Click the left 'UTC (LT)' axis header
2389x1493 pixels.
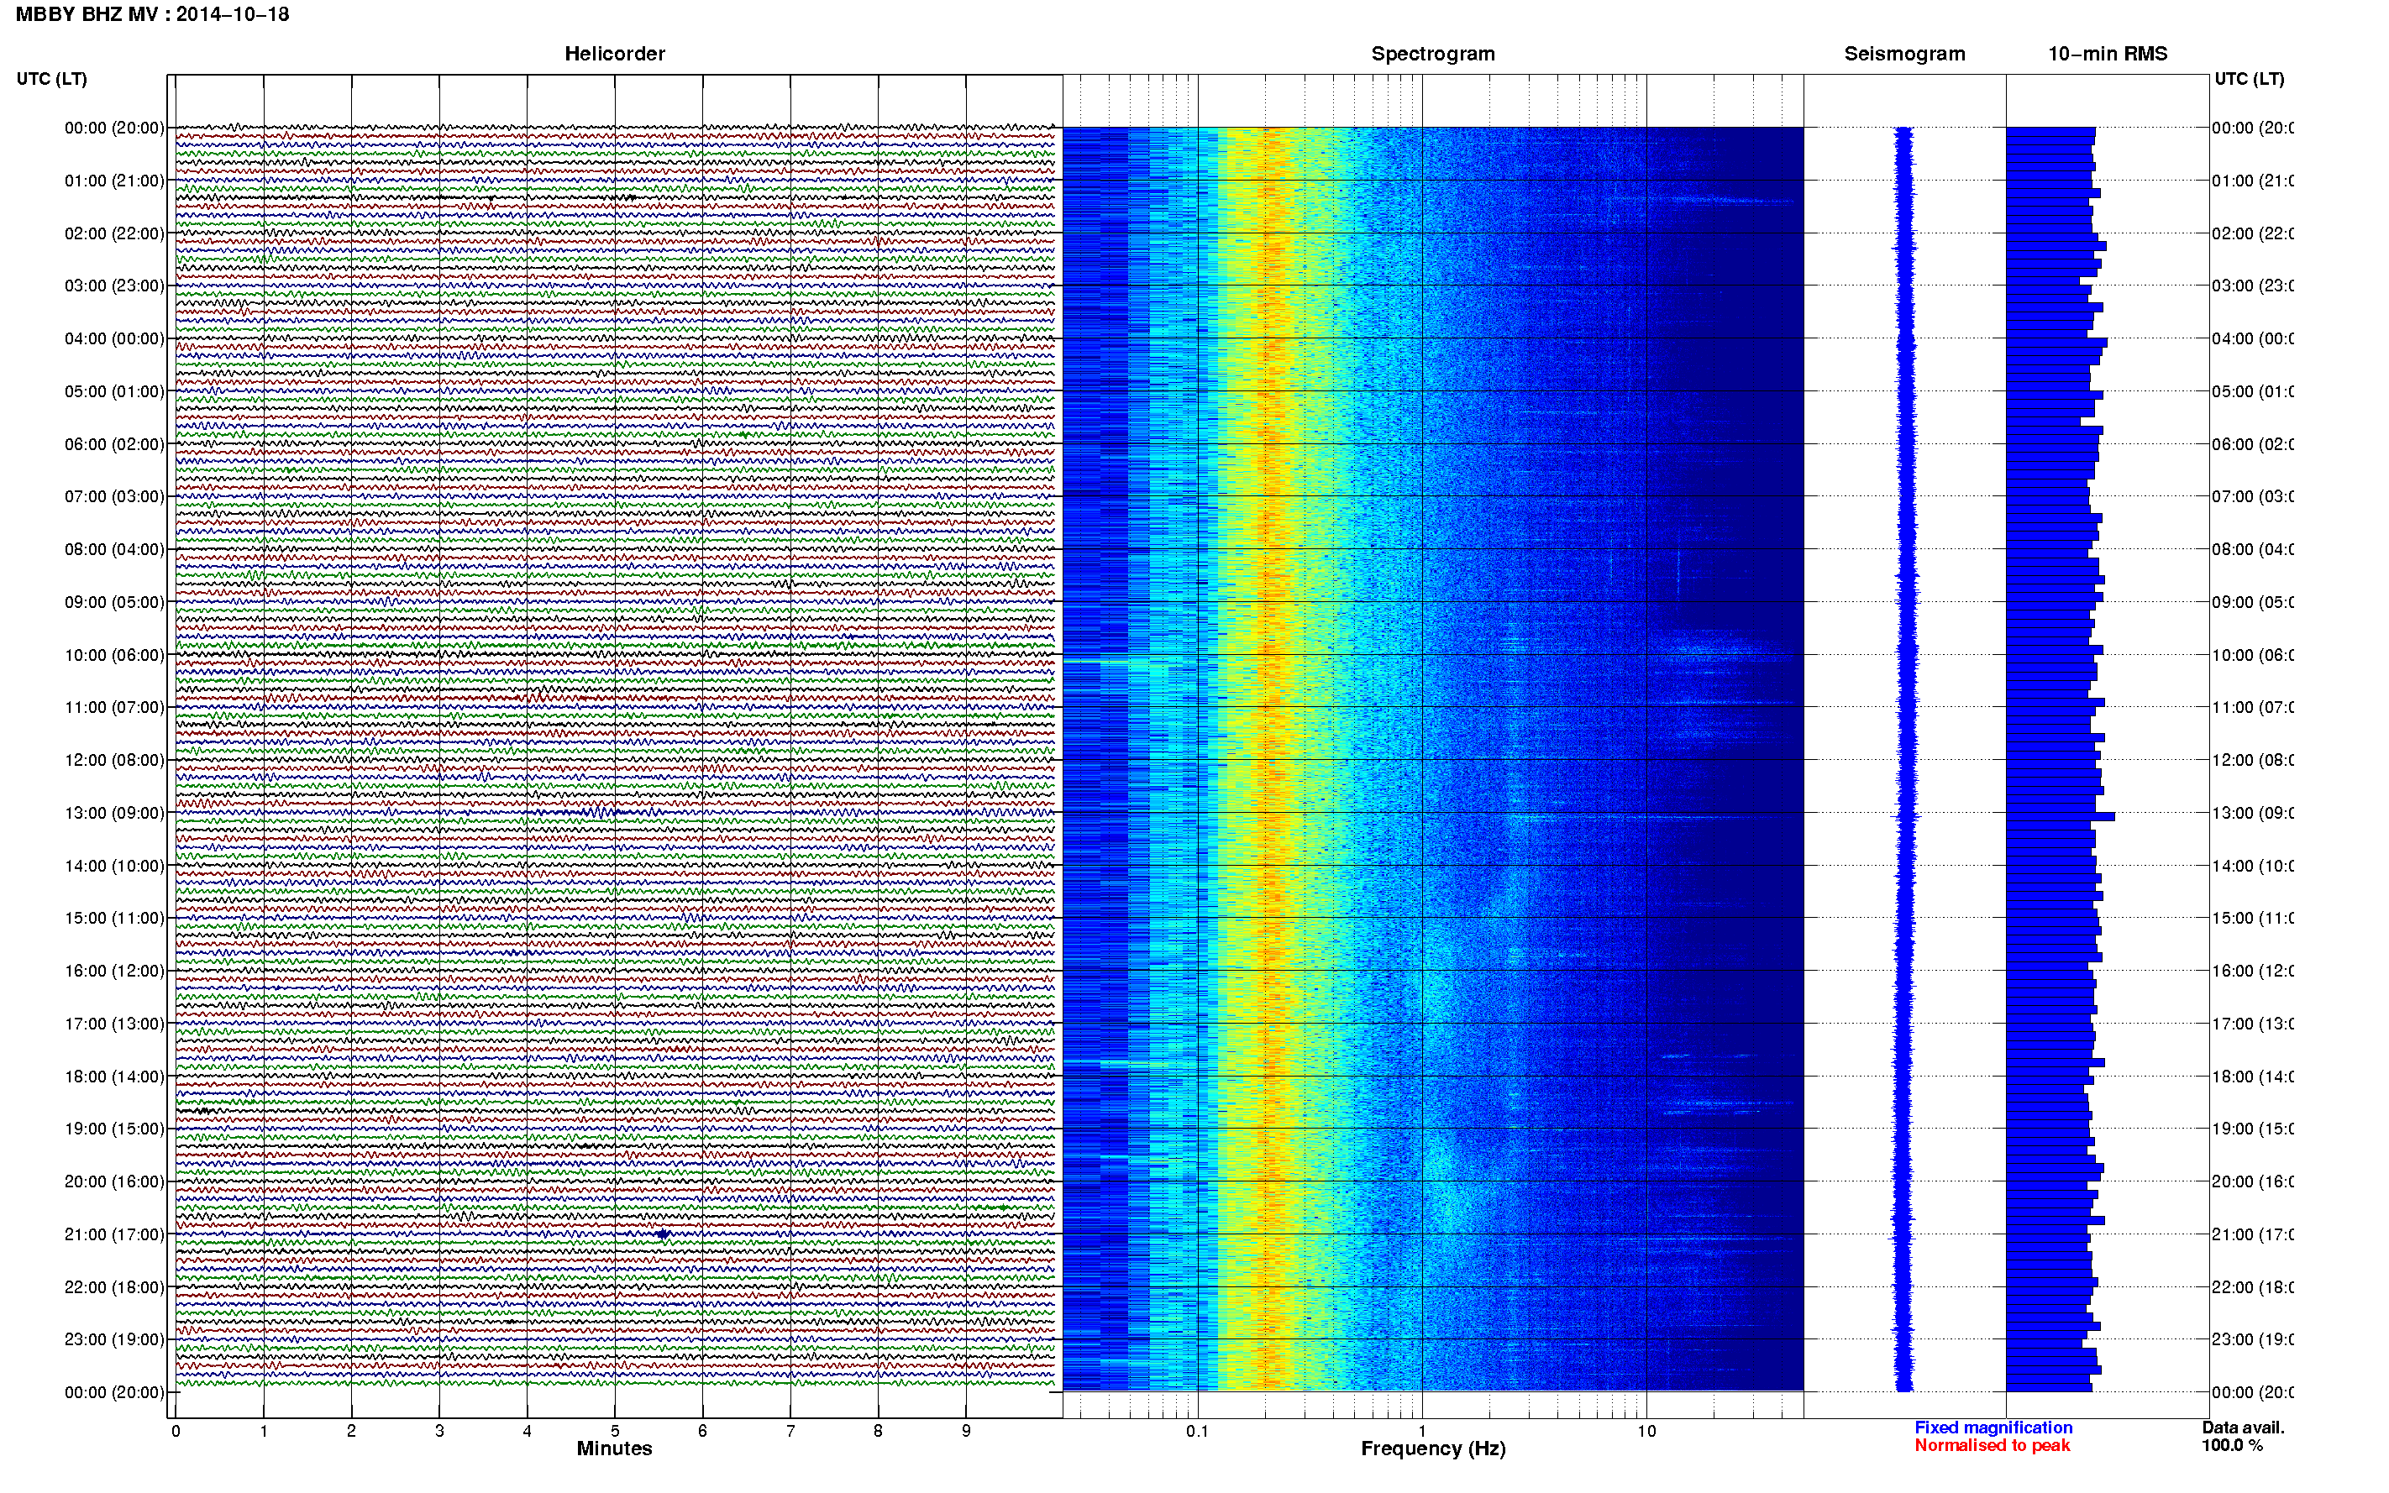pos(51,79)
